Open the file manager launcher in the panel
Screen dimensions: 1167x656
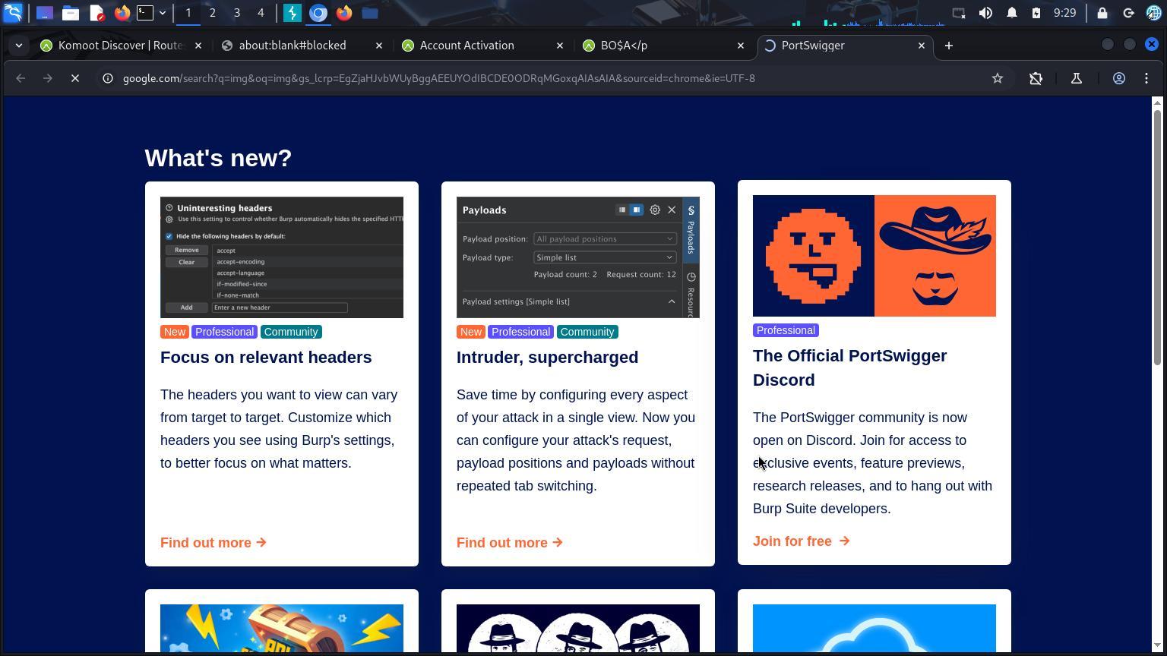(71, 13)
